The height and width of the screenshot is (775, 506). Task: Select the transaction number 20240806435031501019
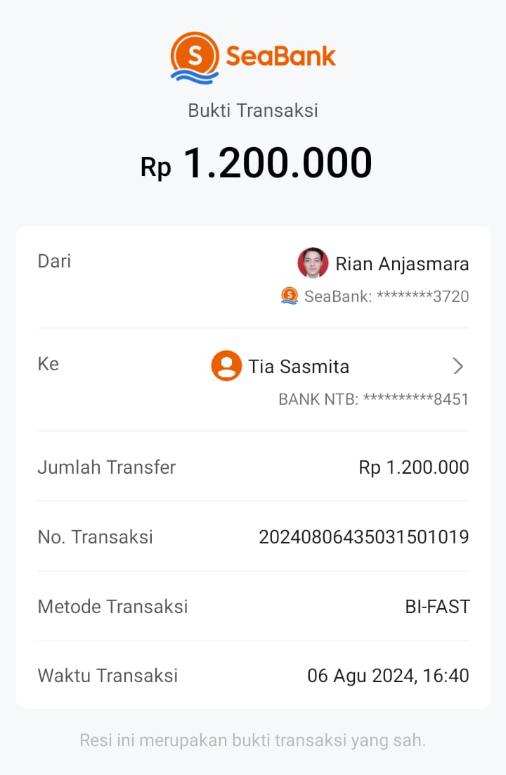coord(364,537)
